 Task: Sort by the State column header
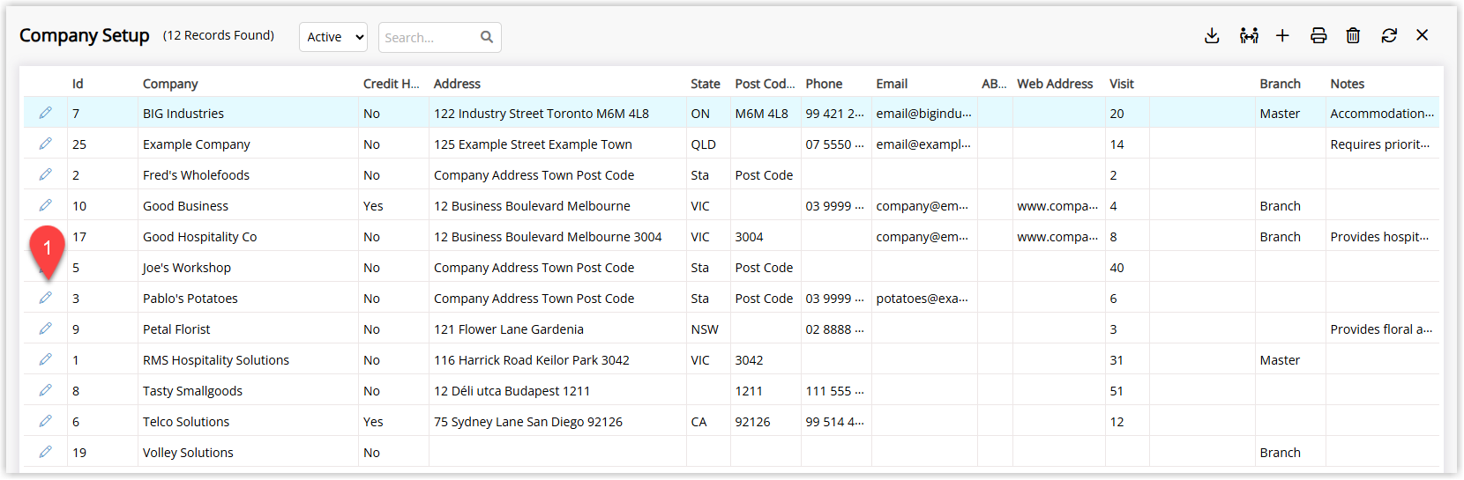(x=706, y=84)
